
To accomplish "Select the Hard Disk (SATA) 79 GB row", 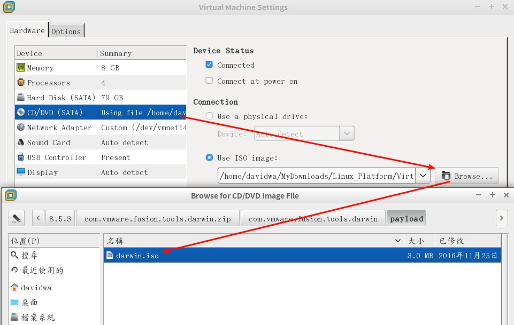I will pyautogui.click(x=101, y=98).
